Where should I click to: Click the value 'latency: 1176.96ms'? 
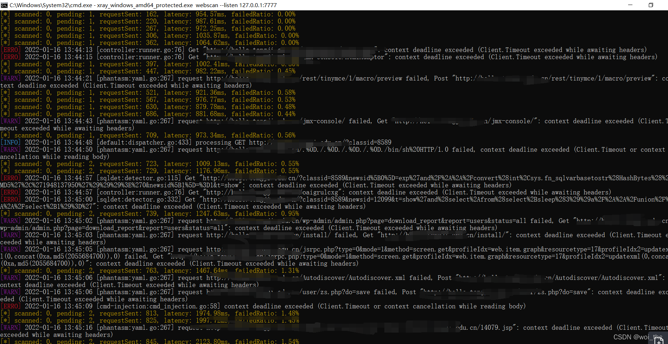coord(196,171)
